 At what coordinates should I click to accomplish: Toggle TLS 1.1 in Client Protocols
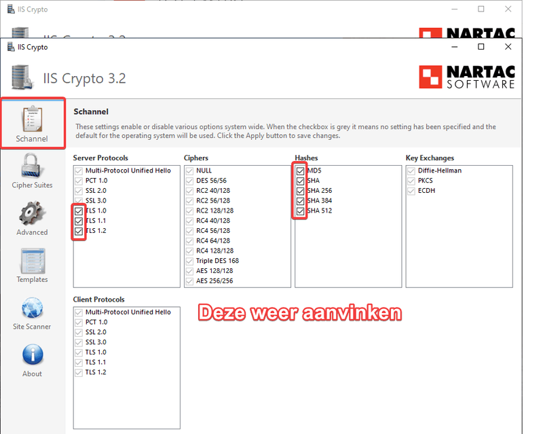(x=79, y=363)
